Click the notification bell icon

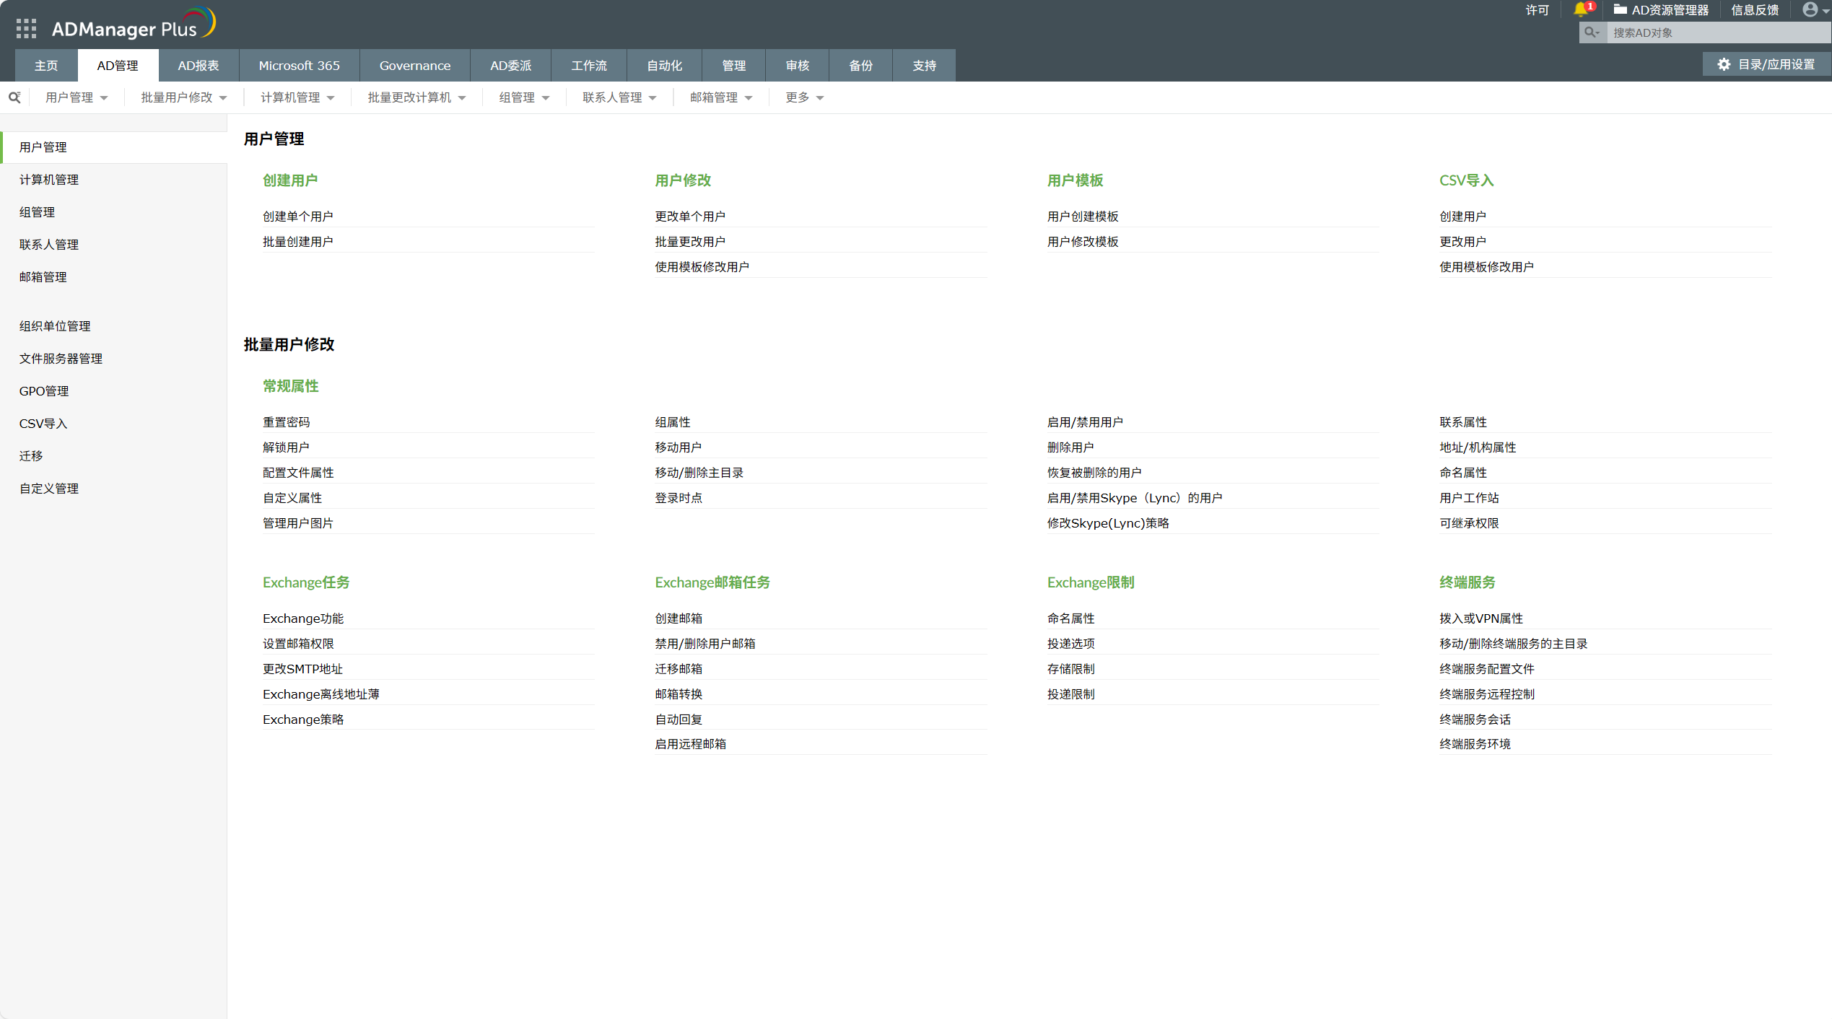(1580, 9)
